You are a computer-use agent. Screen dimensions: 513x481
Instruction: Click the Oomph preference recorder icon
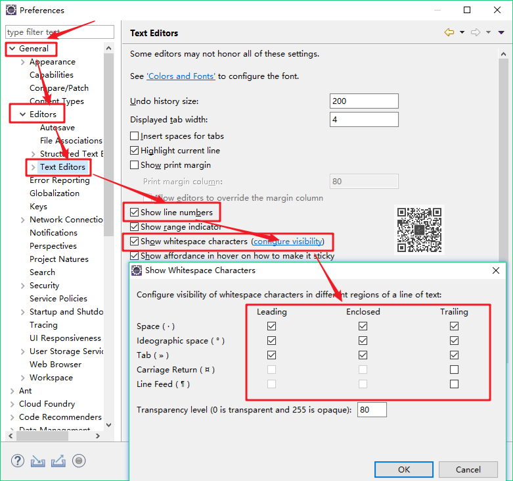79,461
